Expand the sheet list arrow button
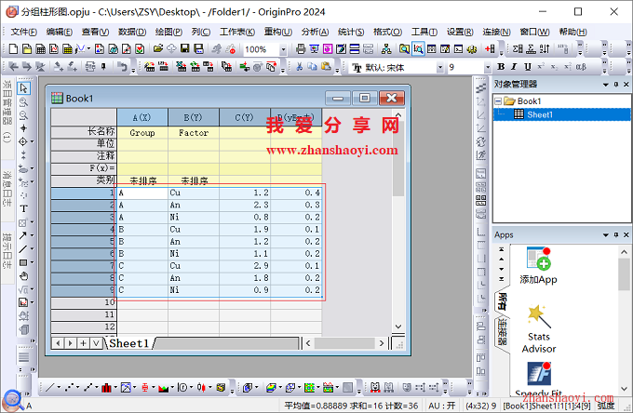Viewport: 633px width, 413px height. tap(96, 343)
